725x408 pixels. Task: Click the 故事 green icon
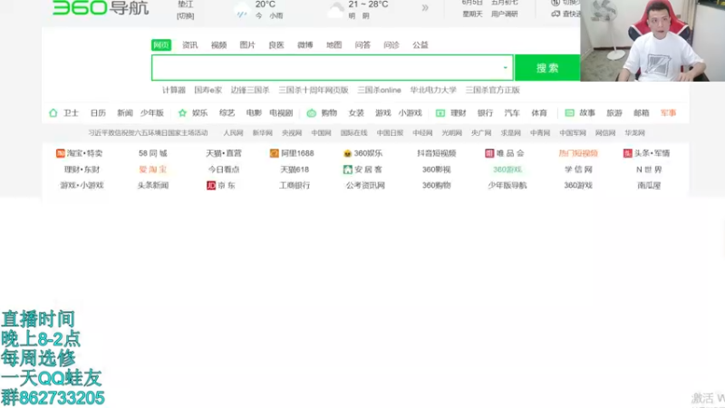(569, 112)
